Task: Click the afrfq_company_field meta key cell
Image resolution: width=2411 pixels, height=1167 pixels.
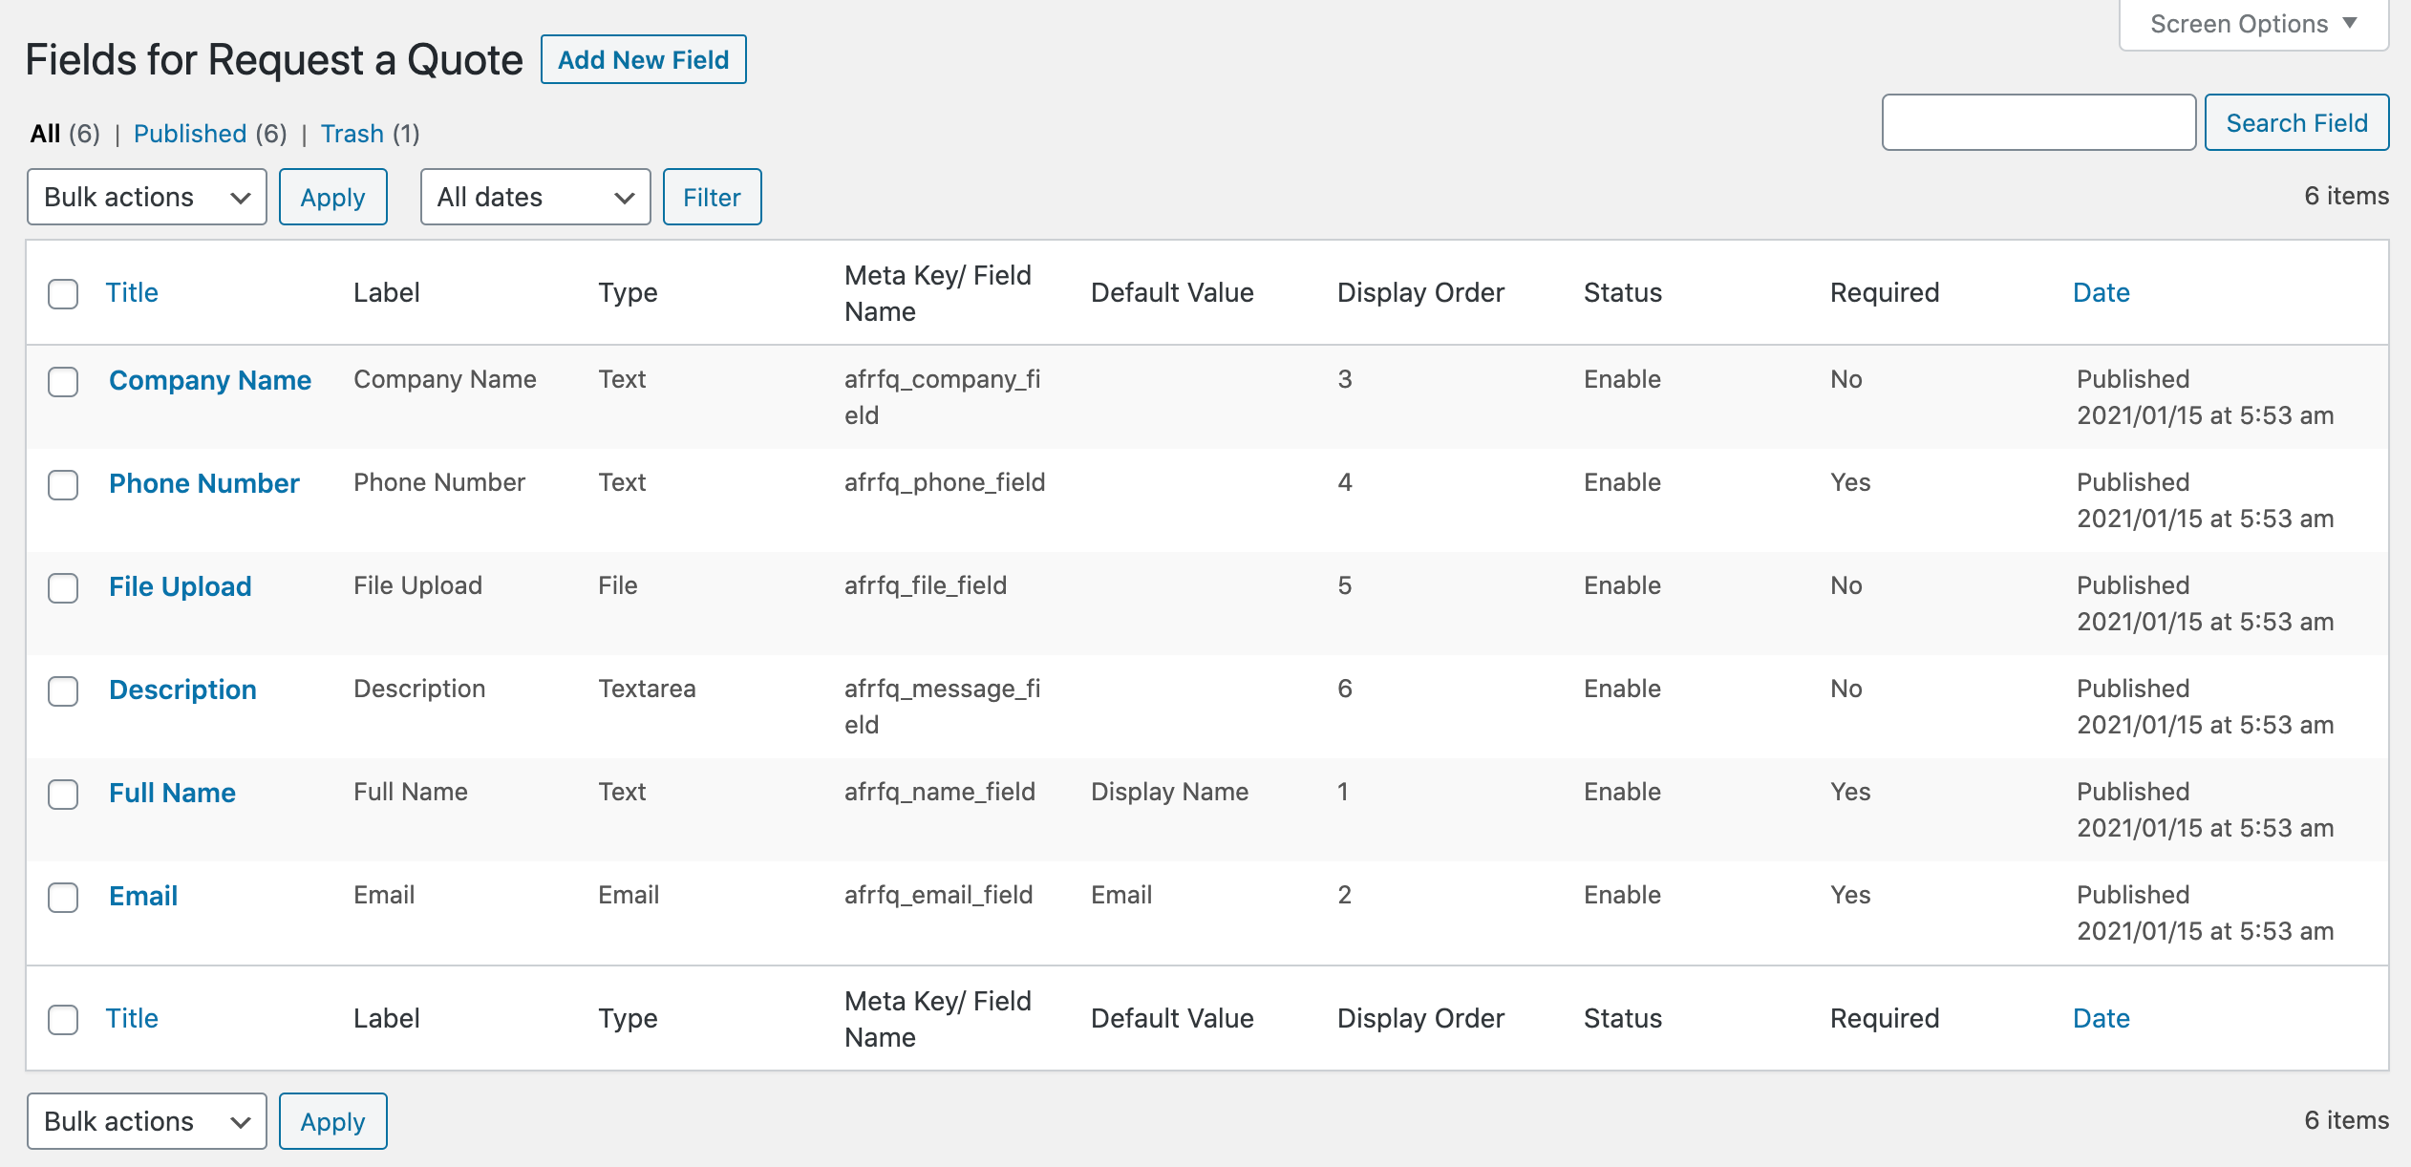Action: (x=943, y=397)
